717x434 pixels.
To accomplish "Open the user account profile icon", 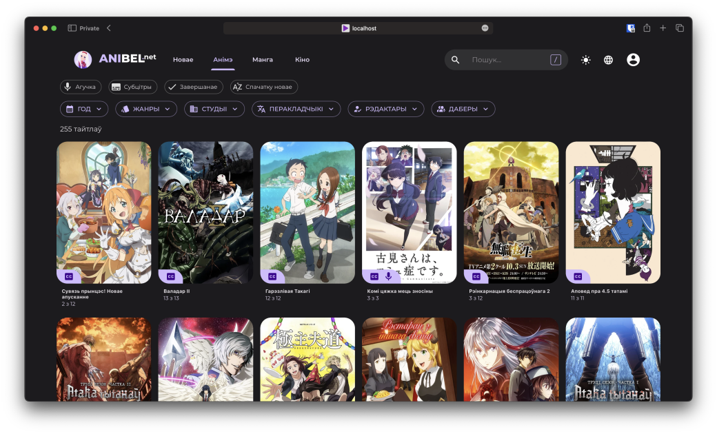I will tap(633, 60).
